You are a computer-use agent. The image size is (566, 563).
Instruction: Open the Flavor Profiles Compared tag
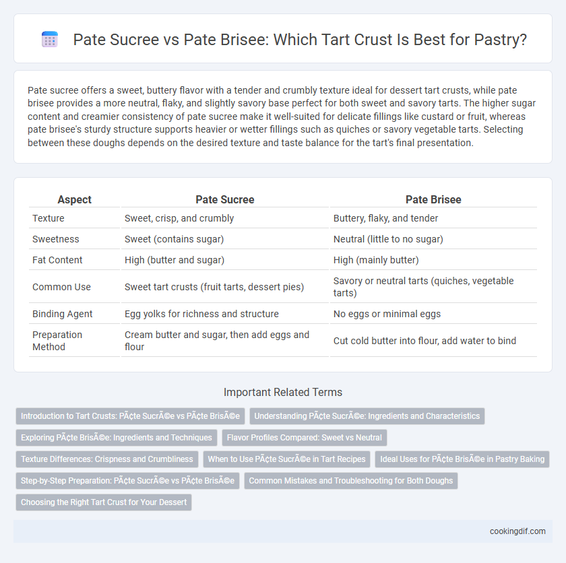point(305,438)
